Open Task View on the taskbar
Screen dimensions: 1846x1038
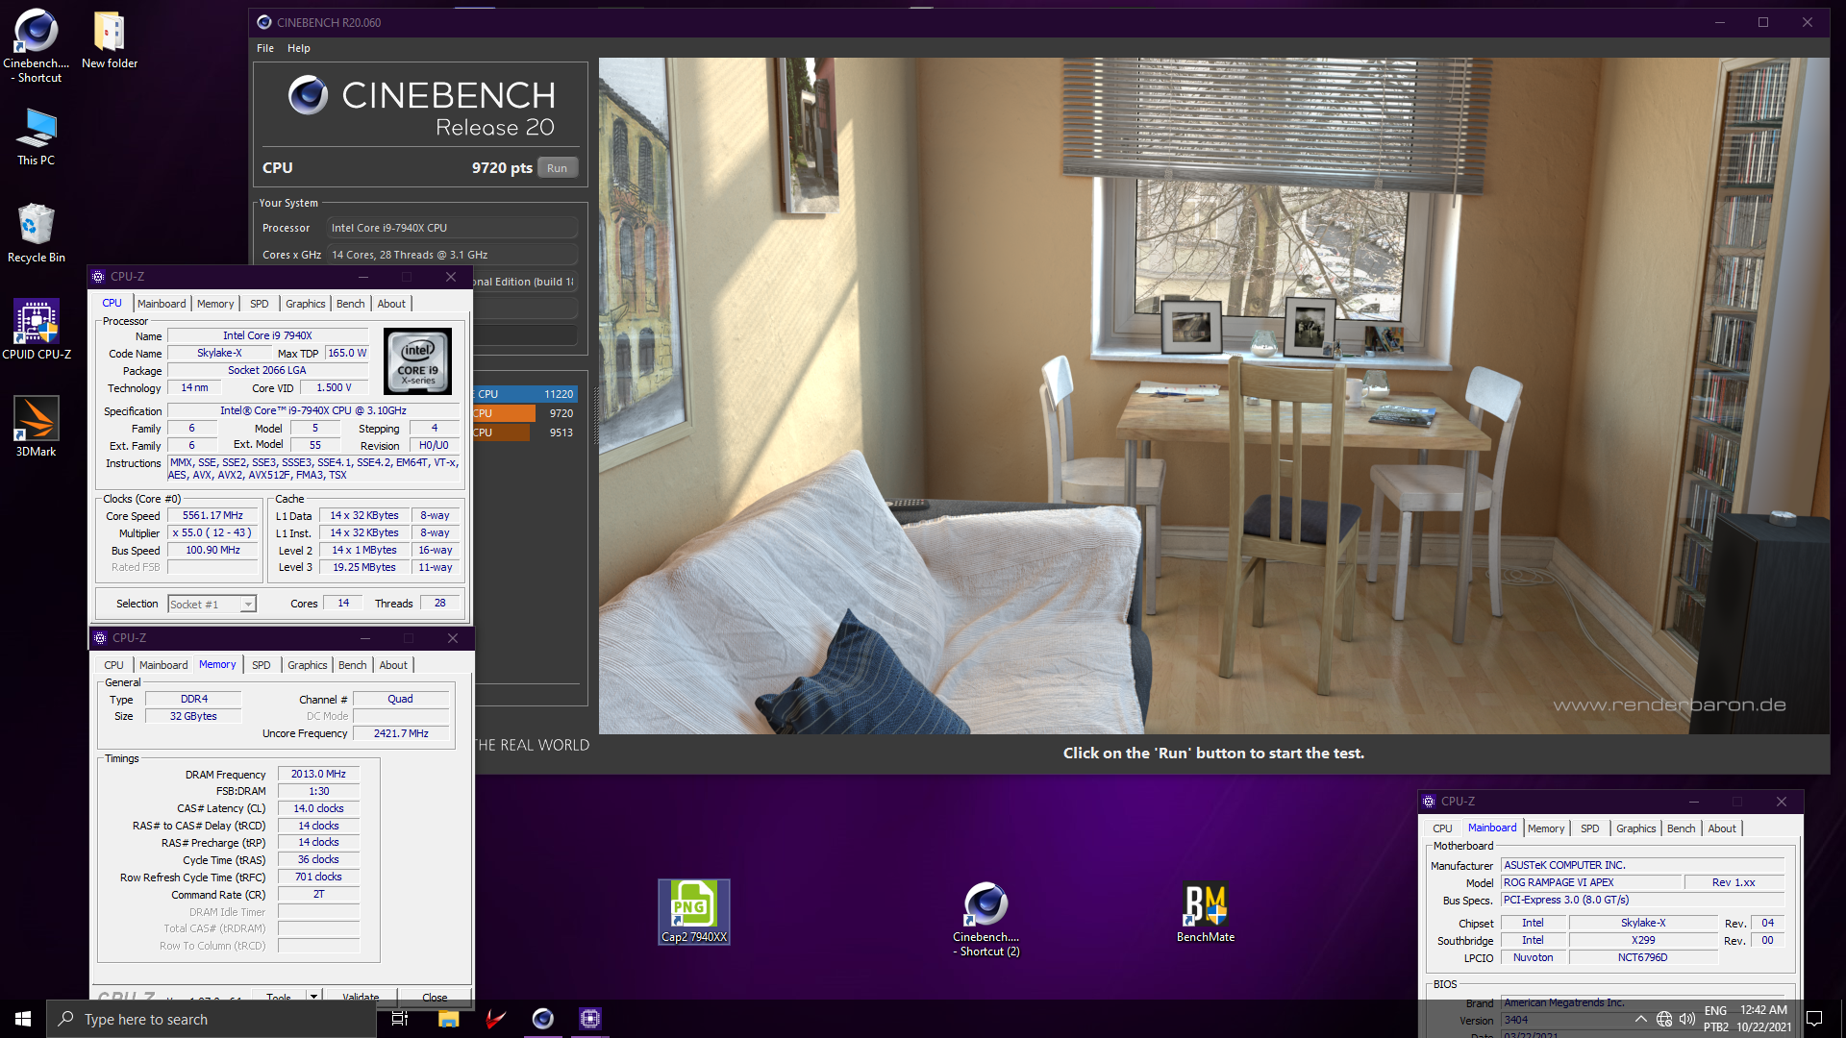click(400, 1019)
